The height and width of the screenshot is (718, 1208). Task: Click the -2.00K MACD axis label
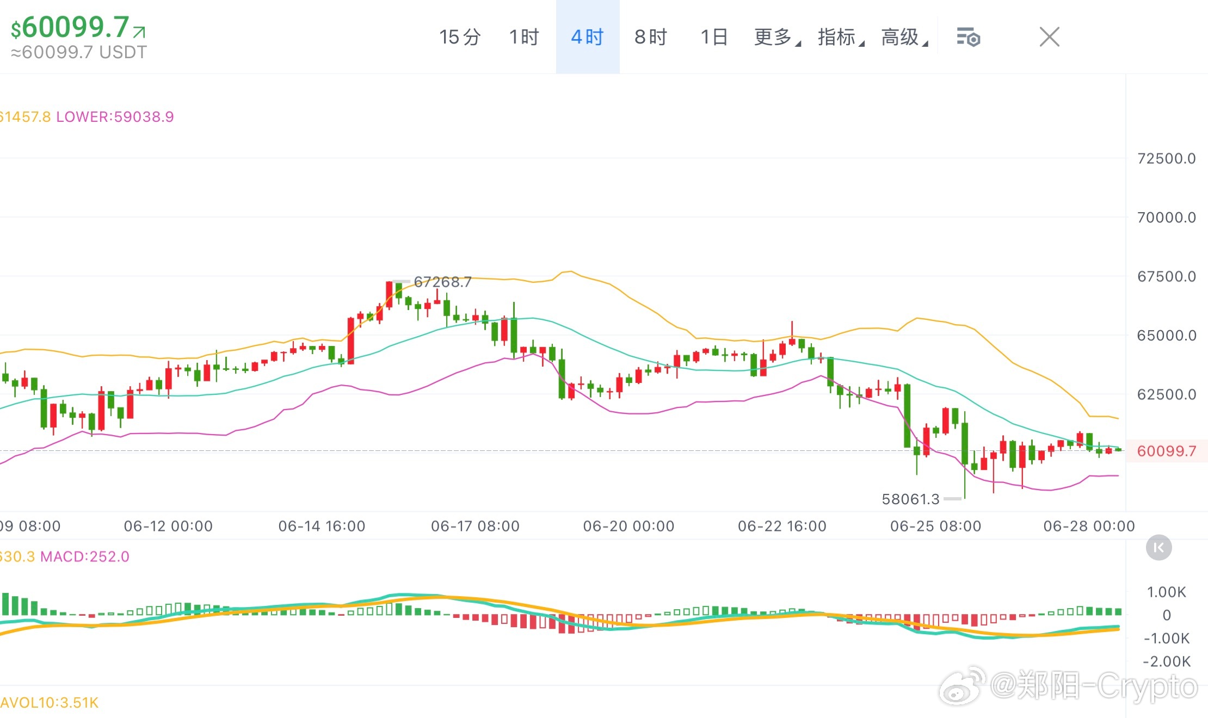1166,661
